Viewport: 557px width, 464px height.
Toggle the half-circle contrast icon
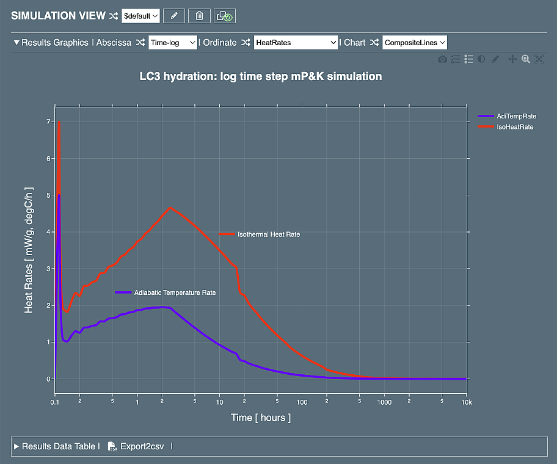tap(482, 59)
